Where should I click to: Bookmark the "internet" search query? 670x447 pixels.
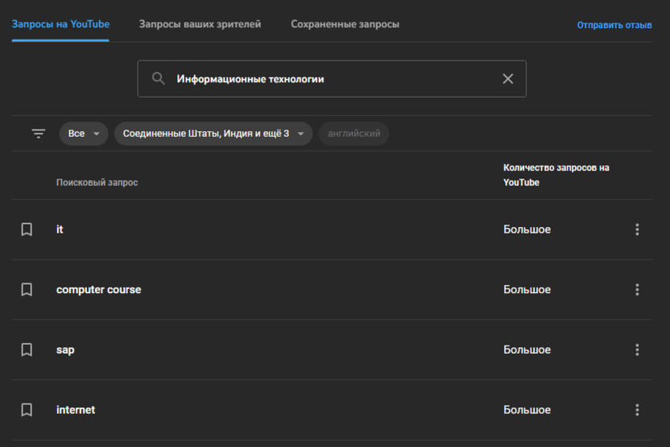click(27, 410)
